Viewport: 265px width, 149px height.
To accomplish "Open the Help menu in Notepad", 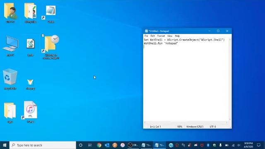I will 177,36.
